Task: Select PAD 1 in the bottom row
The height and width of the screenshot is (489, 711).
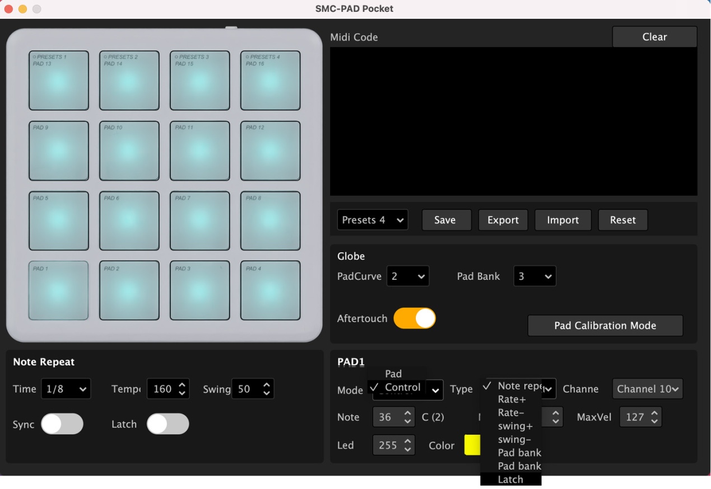Action: 59,290
